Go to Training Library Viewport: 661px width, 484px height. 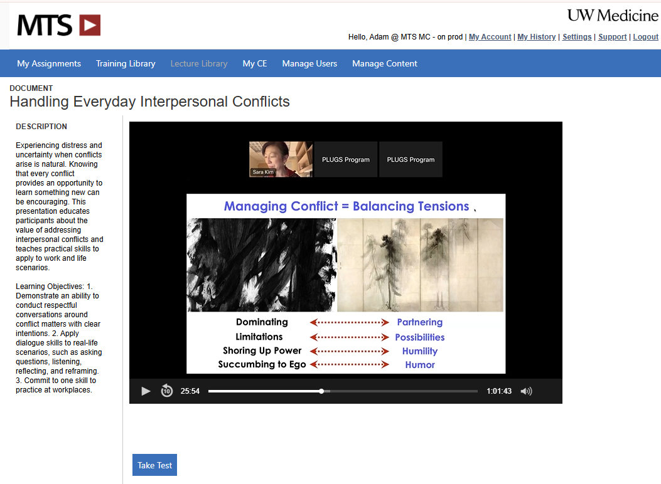[126, 63]
